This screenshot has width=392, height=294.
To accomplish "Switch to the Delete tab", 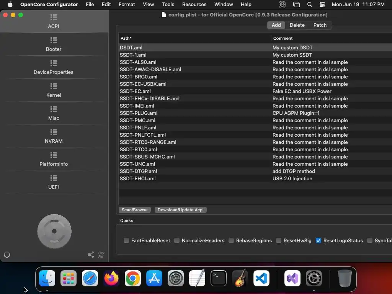I will point(297,25).
